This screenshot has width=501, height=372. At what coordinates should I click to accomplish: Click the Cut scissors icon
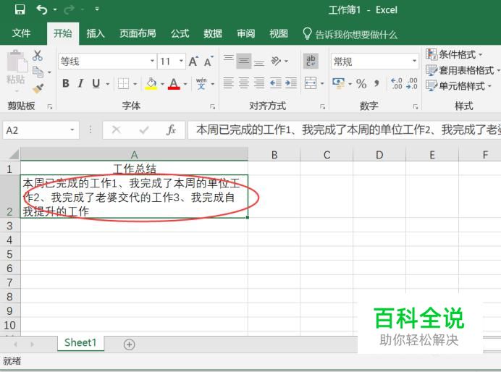pyautogui.click(x=38, y=56)
